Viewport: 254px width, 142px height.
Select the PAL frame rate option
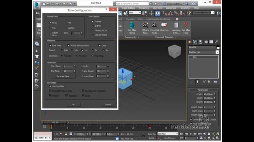tap(50, 28)
